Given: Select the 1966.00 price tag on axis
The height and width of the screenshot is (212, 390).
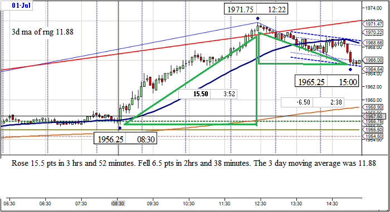Looking at the screenshot, I should (373, 60).
